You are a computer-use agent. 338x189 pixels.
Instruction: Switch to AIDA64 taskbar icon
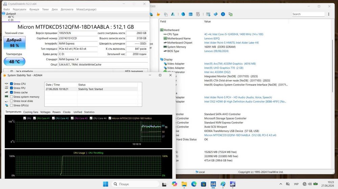coord(213,184)
